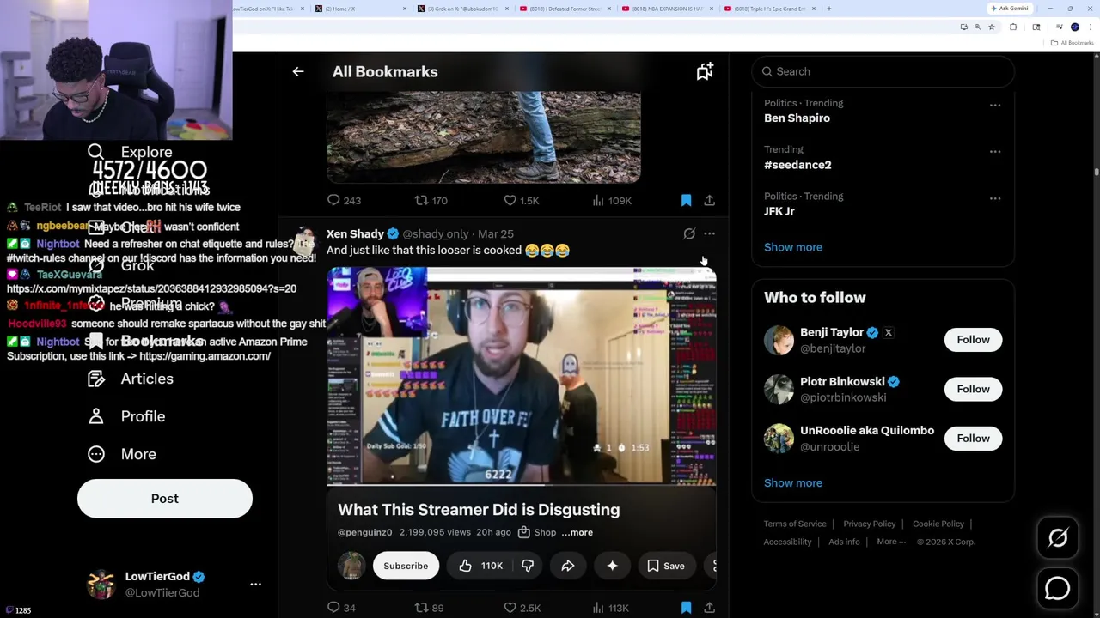Viewport: 1100px width, 618px height.
Task: Open options for Ben Shapiro trend
Action: (x=995, y=106)
